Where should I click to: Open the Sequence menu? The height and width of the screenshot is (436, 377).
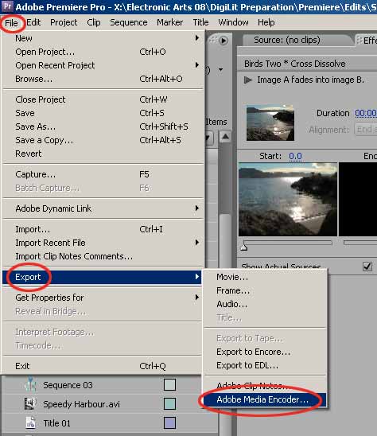[x=128, y=22]
